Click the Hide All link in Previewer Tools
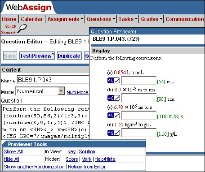 tap(12, 159)
